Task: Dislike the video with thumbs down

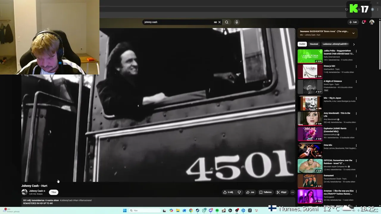Action: pos(239,192)
